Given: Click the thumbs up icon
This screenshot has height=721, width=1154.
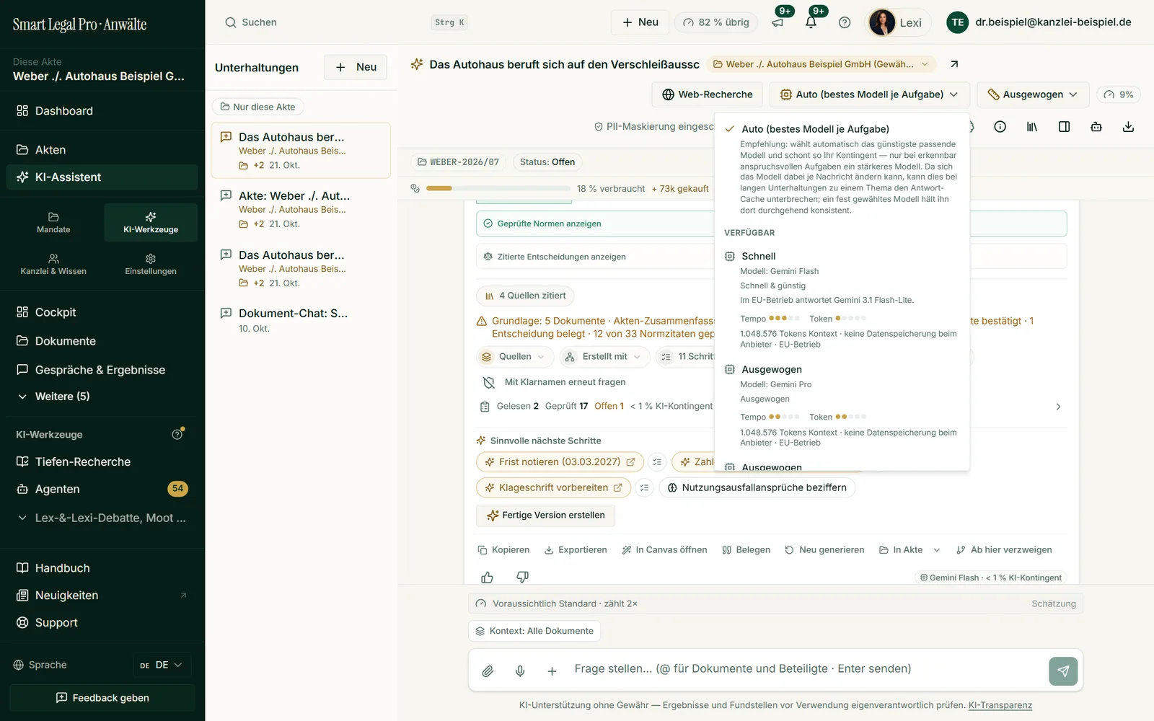Looking at the screenshot, I should pyautogui.click(x=488, y=577).
